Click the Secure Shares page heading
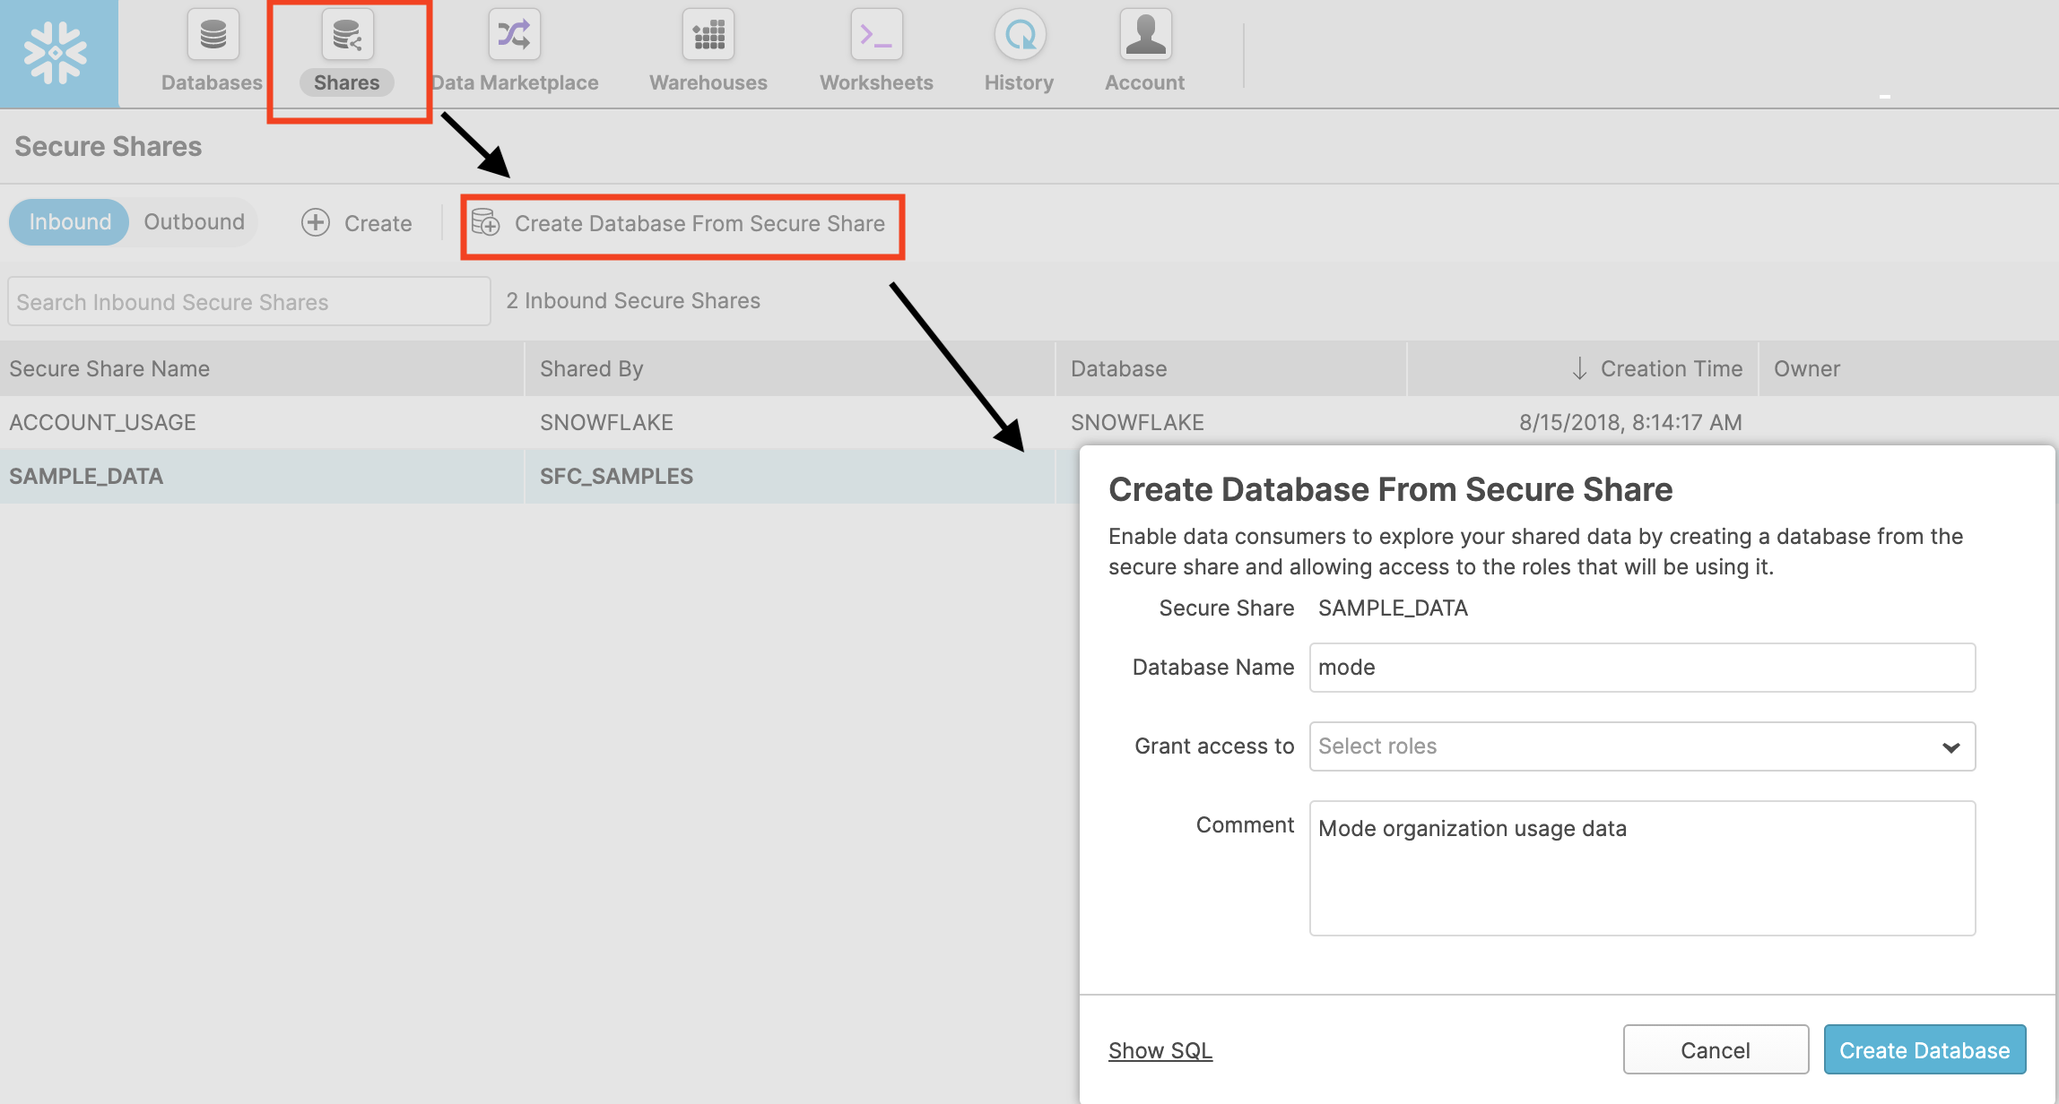This screenshot has height=1104, width=2059. tap(109, 146)
